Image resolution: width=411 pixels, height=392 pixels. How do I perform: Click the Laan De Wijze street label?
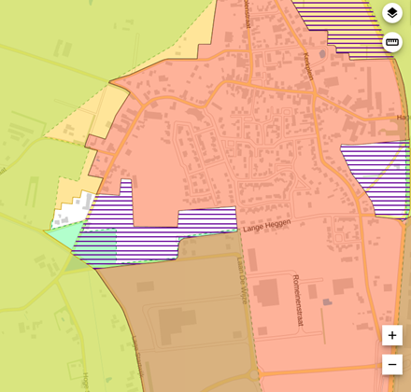(242, 280)
